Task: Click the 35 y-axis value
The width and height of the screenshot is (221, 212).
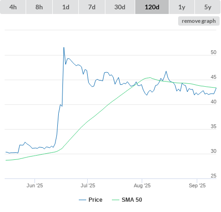Action: coord(214,126)
